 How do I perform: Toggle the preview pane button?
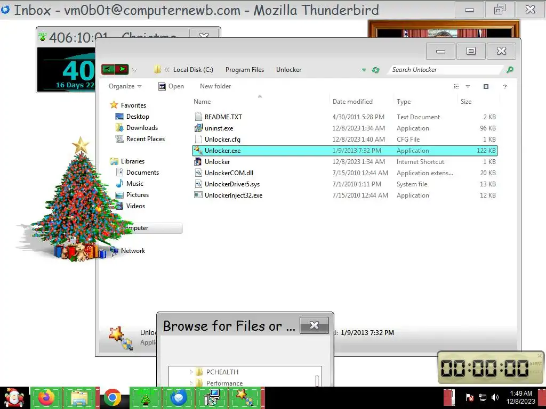click(x=486, y=86)
